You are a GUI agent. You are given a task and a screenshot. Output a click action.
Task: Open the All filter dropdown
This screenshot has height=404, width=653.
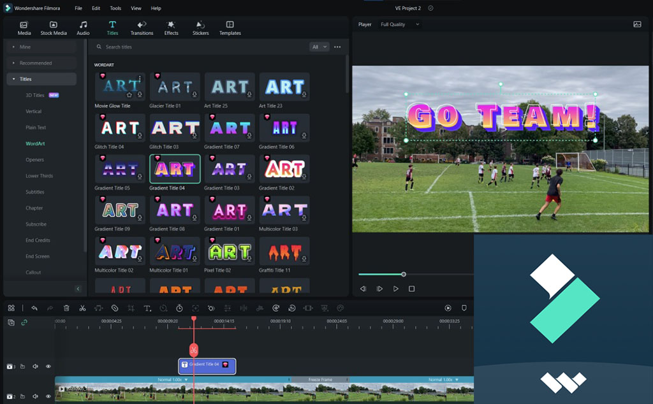pos(319,47)
